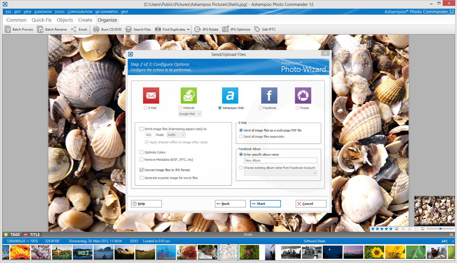The image size is (457, 263).
Task: Click the New Album name field
Action: (x=280, y=160)
